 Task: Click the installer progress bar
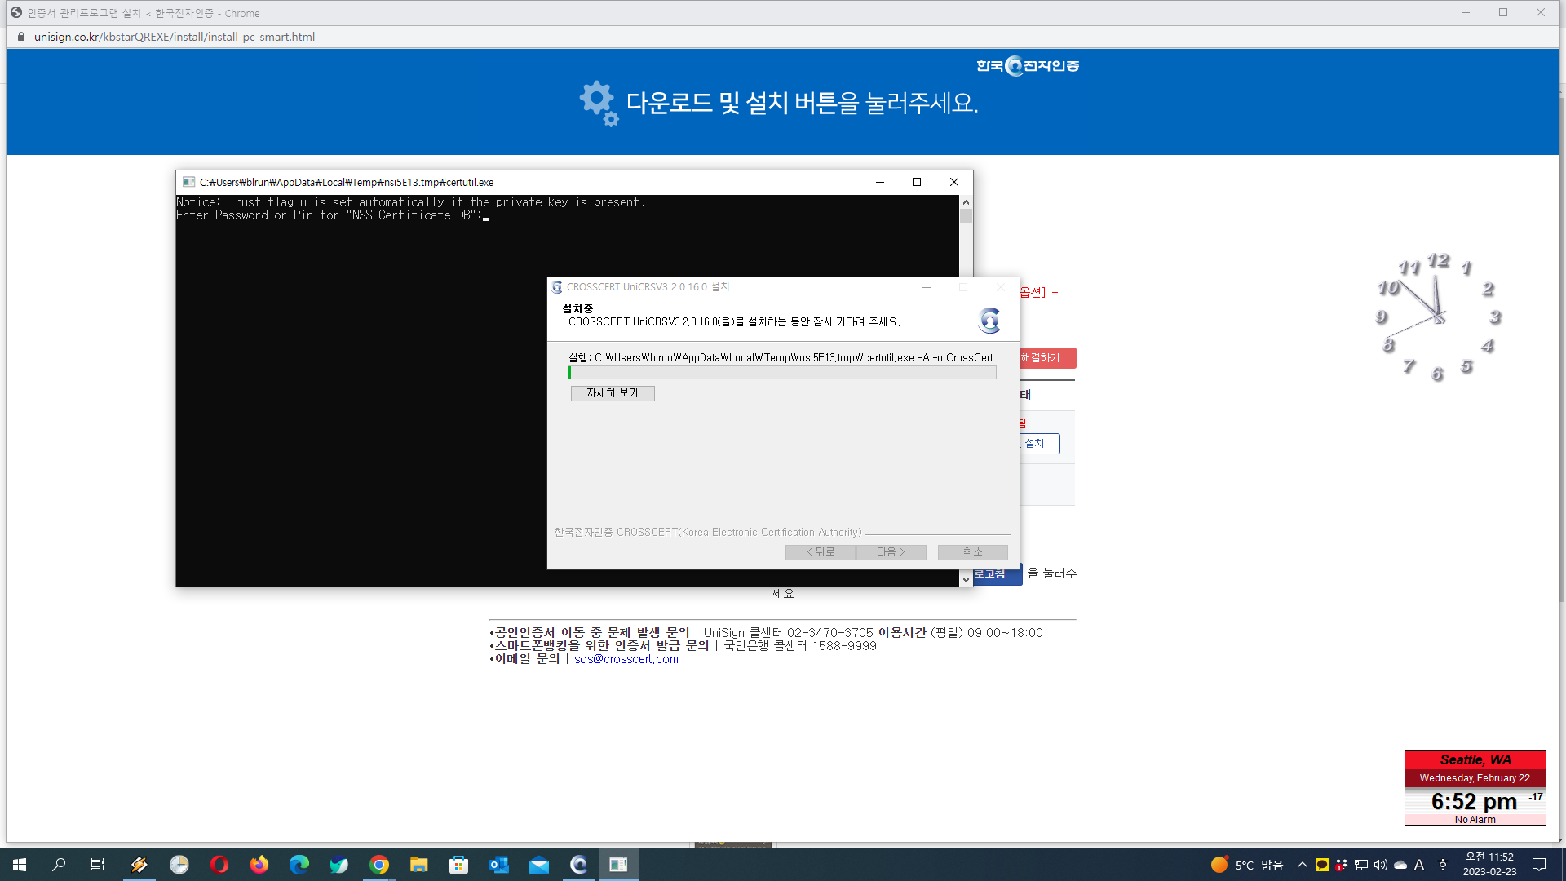click(x=782, y=373)
